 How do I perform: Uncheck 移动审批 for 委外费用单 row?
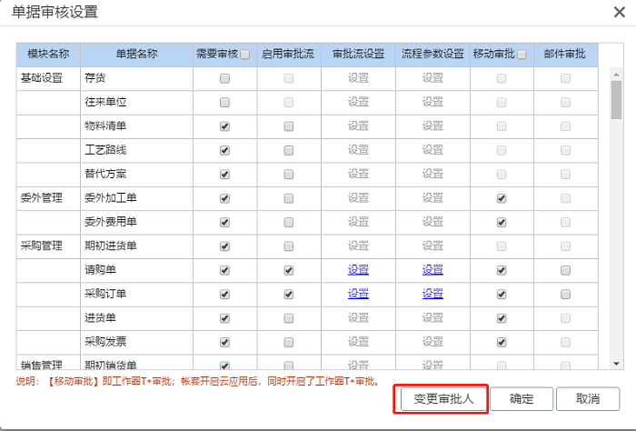coord(502,222)
